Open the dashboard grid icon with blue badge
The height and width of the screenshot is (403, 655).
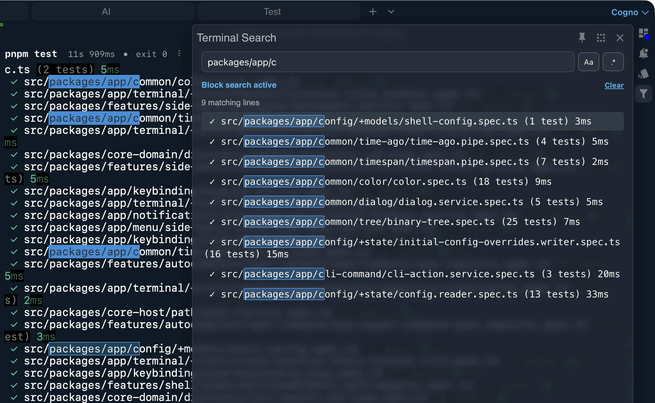pos(644,33)
